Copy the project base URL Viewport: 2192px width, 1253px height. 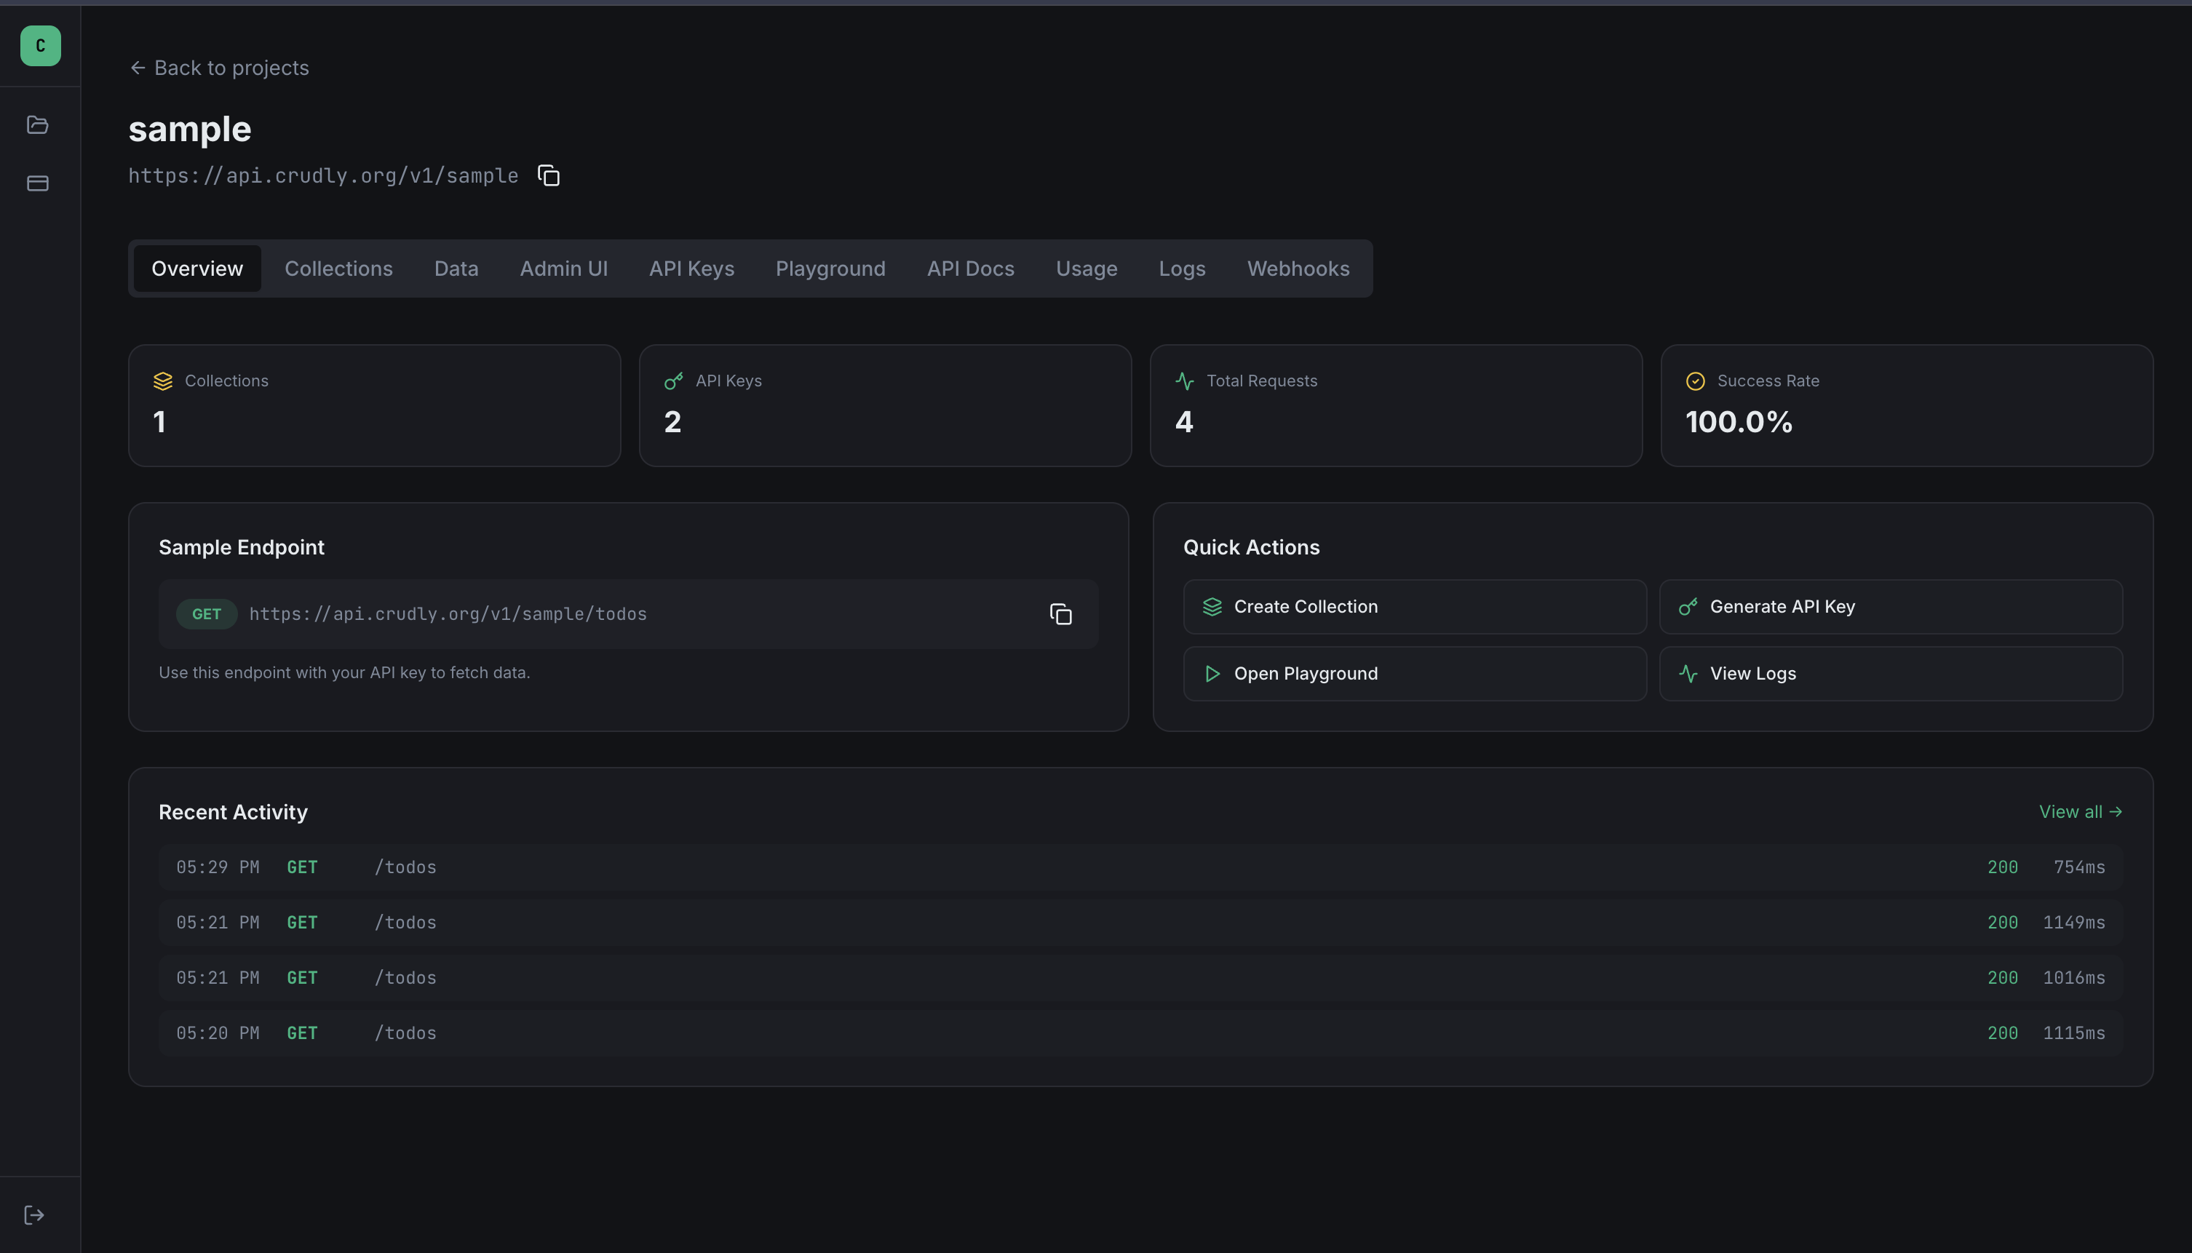pyautogui.click(x=548, y=175)
